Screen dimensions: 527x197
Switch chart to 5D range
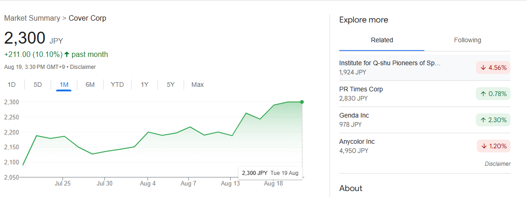tap(38, 84)
